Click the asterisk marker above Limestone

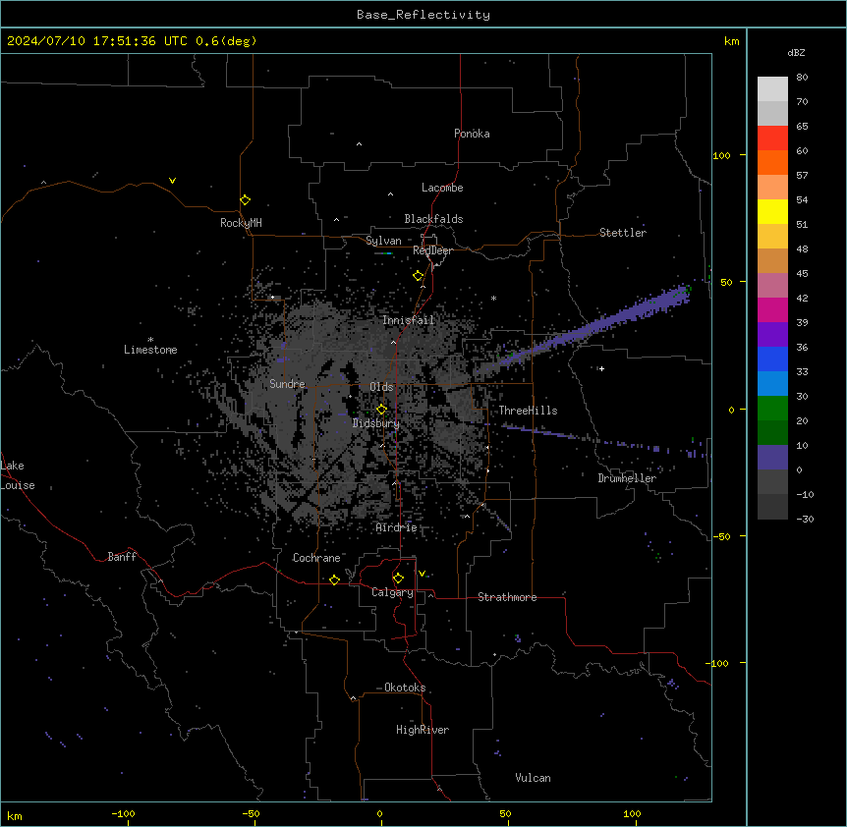(150, 340)
